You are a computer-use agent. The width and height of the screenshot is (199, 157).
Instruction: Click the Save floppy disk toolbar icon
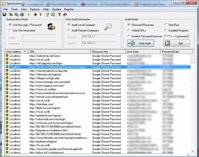[4, 15]
